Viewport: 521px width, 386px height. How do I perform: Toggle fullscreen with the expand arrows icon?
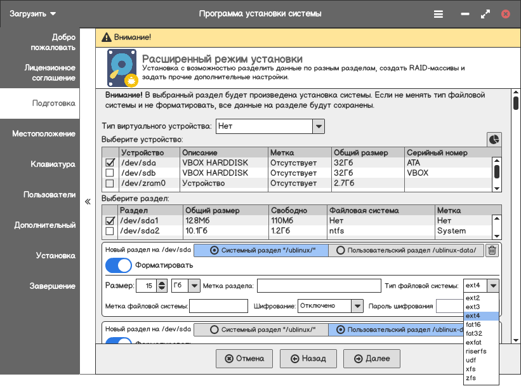485,13
